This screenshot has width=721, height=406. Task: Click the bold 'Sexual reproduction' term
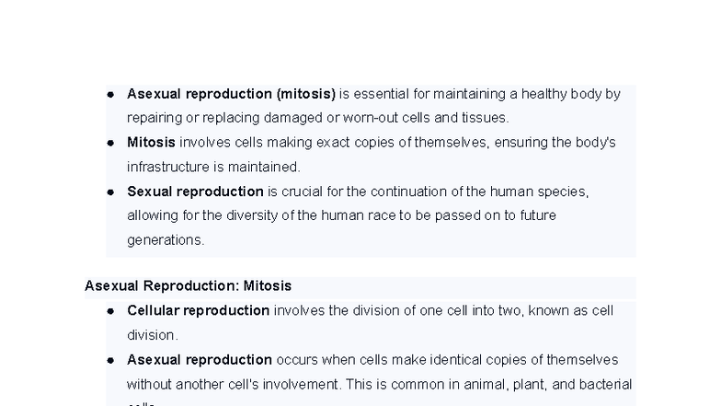[x=195, y=191]
